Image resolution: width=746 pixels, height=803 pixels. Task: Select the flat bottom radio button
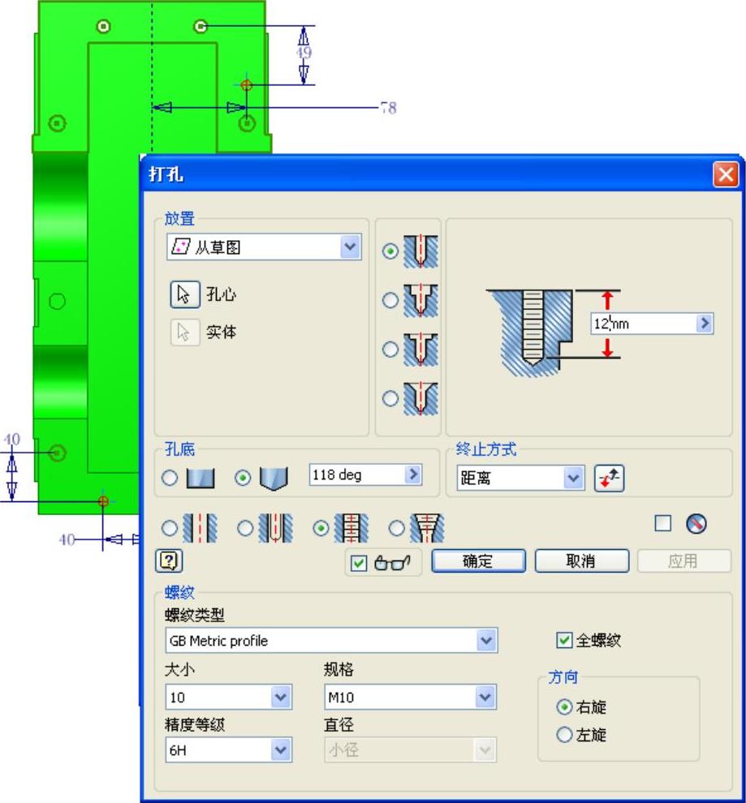(x=170, y=478)
